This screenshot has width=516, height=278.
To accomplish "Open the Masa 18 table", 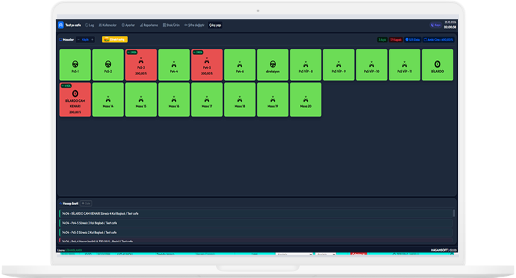I will 239,99.
